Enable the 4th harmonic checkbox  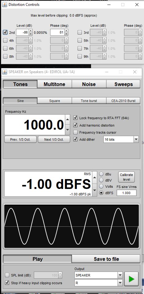(x=5, y=40)
